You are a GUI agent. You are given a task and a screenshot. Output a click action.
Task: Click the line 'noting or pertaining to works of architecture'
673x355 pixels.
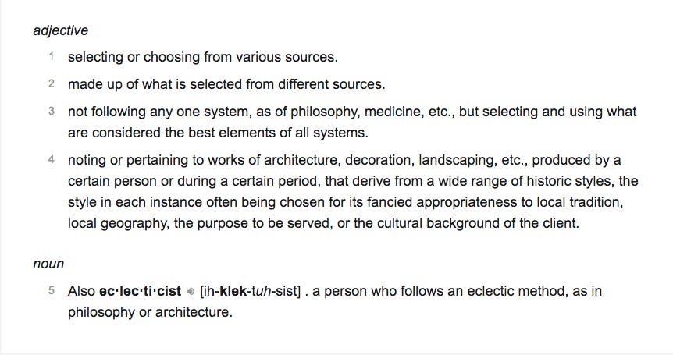[344, 160]
